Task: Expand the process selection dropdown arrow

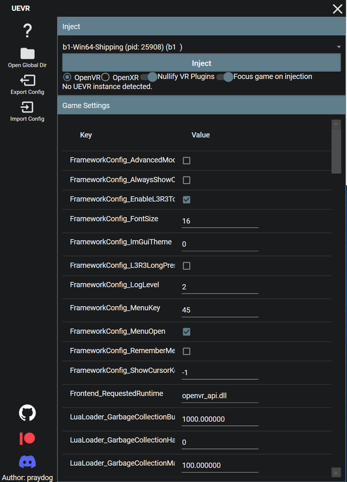Action: point(339,47)
